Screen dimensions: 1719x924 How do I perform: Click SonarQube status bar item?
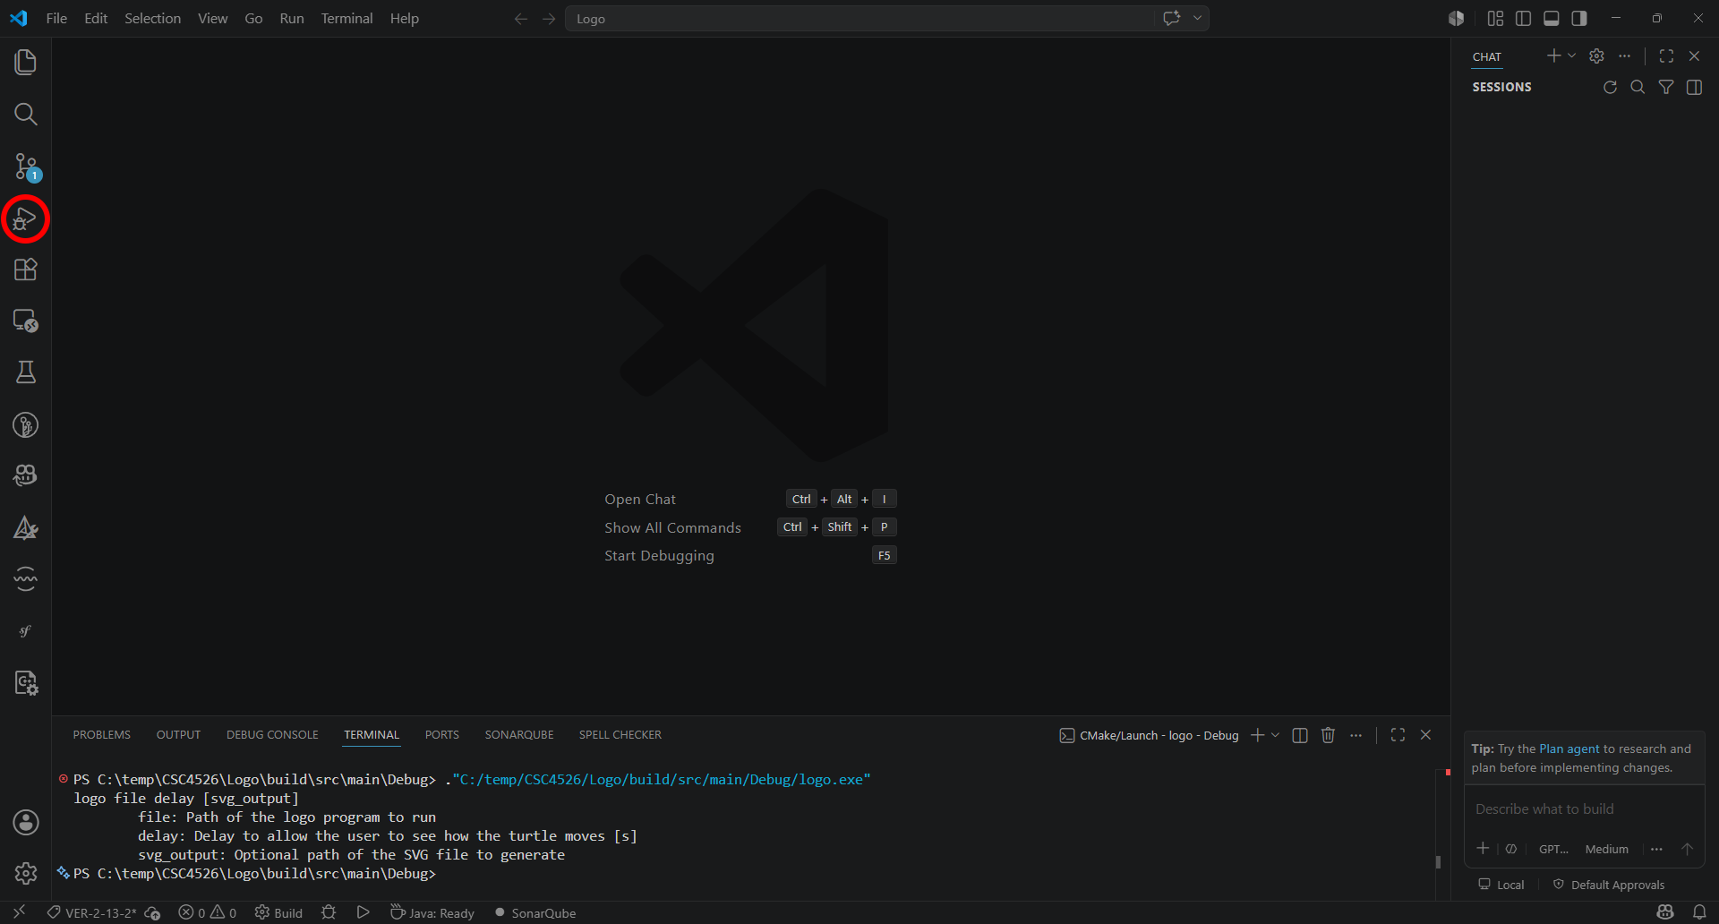[535, 912]
